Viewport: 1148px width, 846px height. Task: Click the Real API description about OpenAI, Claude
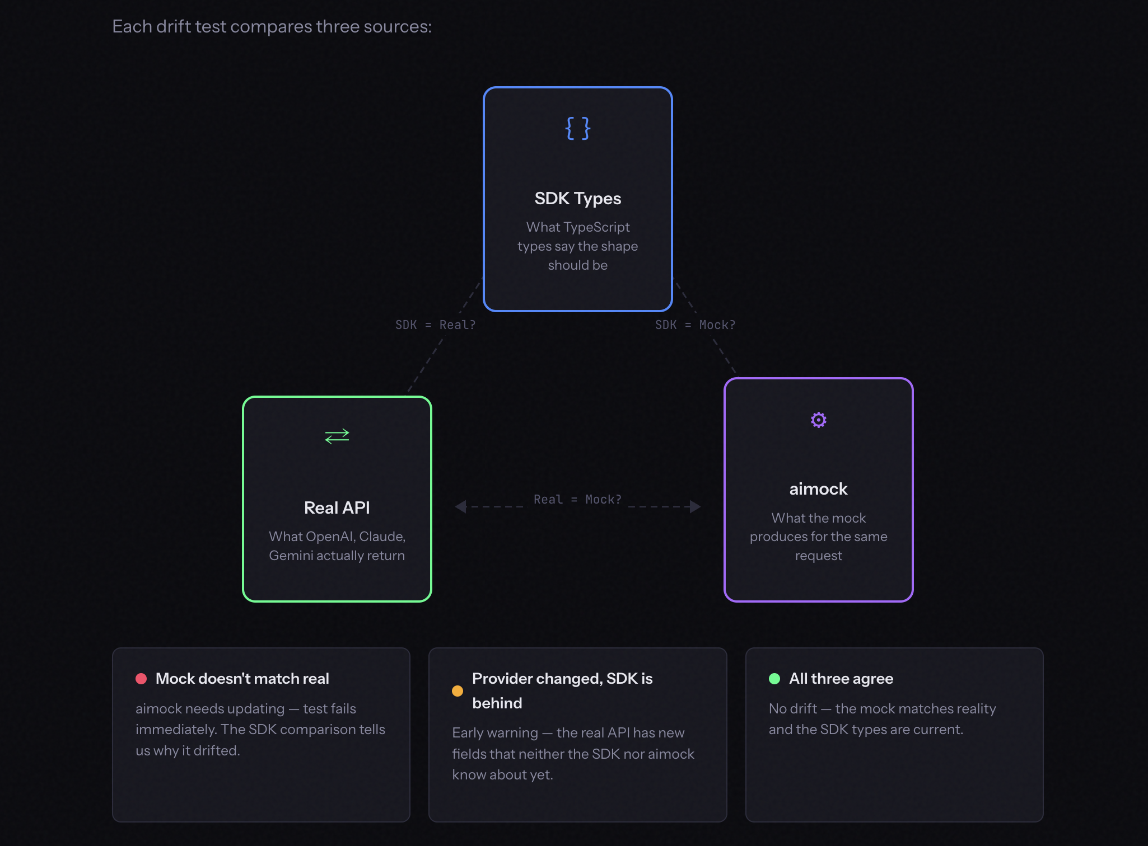pyautogui.click(x=337, y=546)
